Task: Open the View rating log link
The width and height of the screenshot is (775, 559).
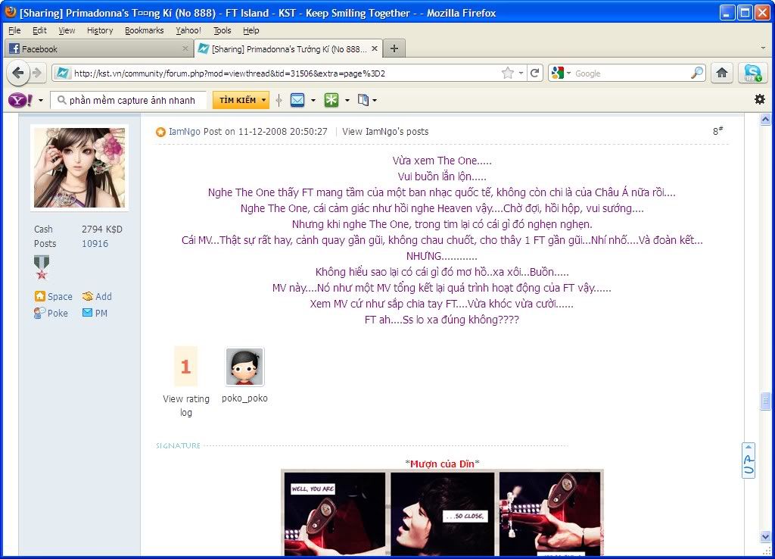Action: (186, 405)
